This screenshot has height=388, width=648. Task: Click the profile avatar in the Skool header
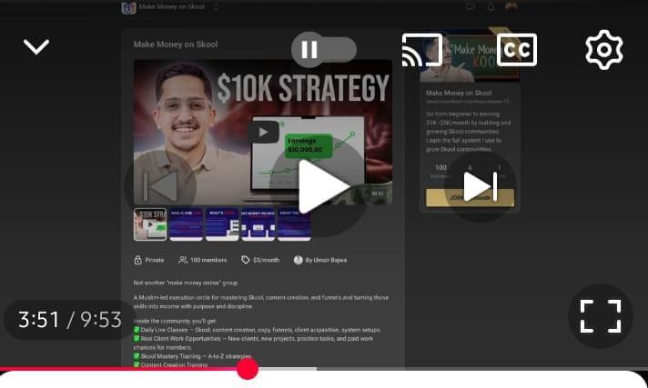tap(511, 6)
